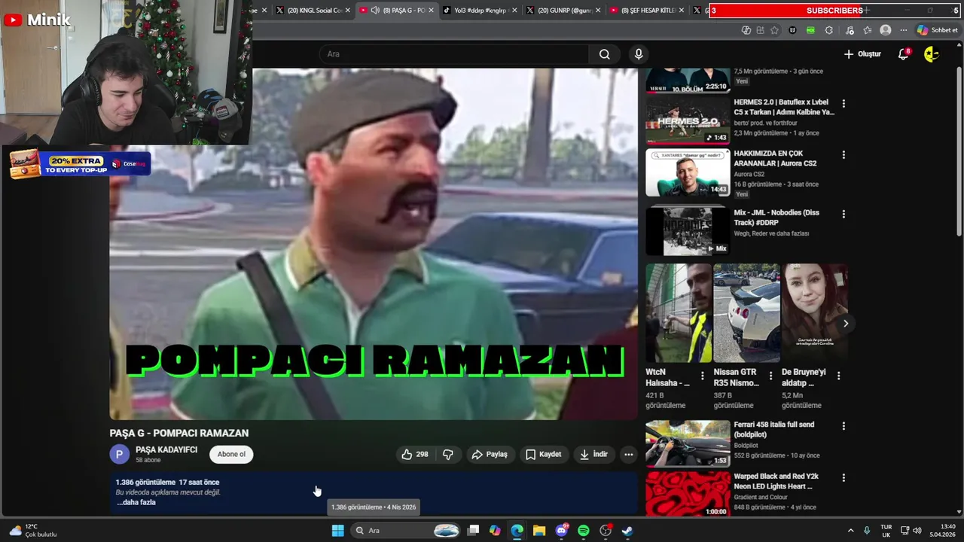Open options menu for HERMES 2.0 video

click(843, 103)
